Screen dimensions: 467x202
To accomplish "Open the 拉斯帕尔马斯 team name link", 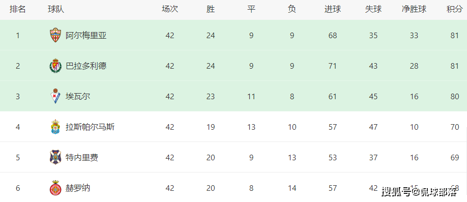I will tap(90, 127).
